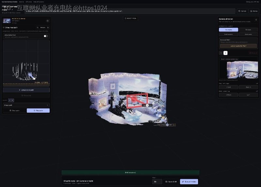Click the Draft reopened status banner
Screen dimensions: 261x187
click(x=130, y=173)
